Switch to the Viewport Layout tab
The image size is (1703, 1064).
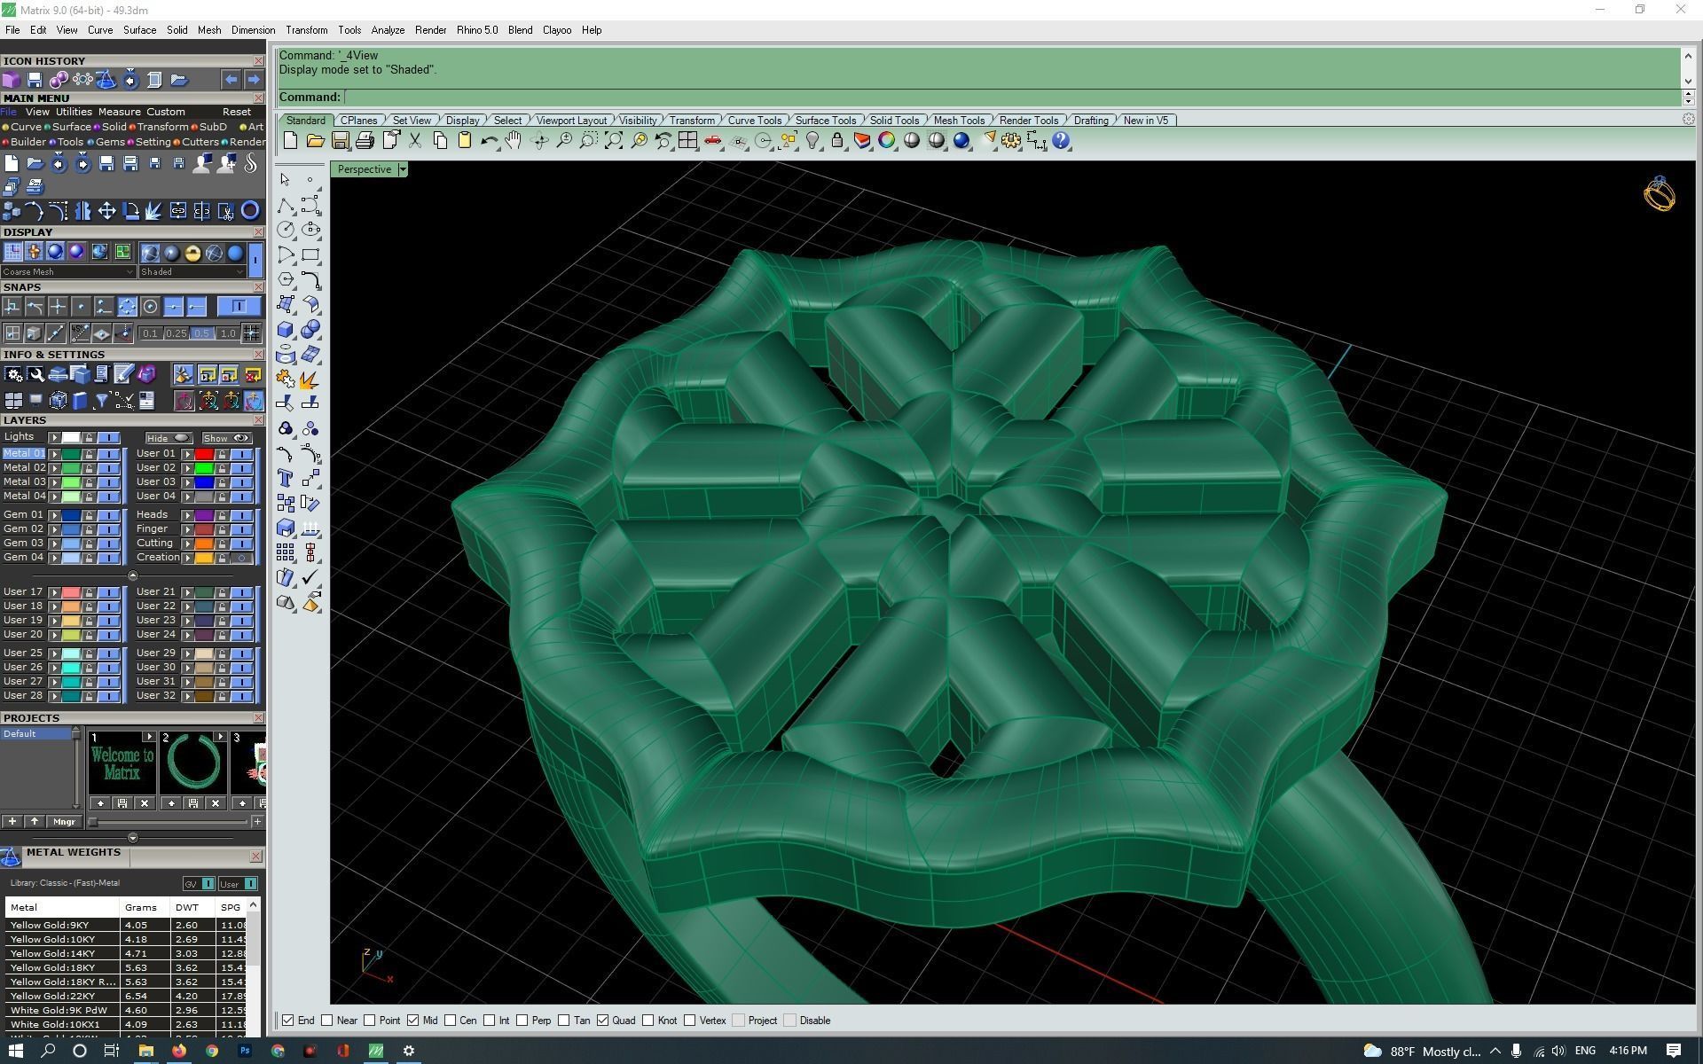pyautogui.click(x=571, y=121)
